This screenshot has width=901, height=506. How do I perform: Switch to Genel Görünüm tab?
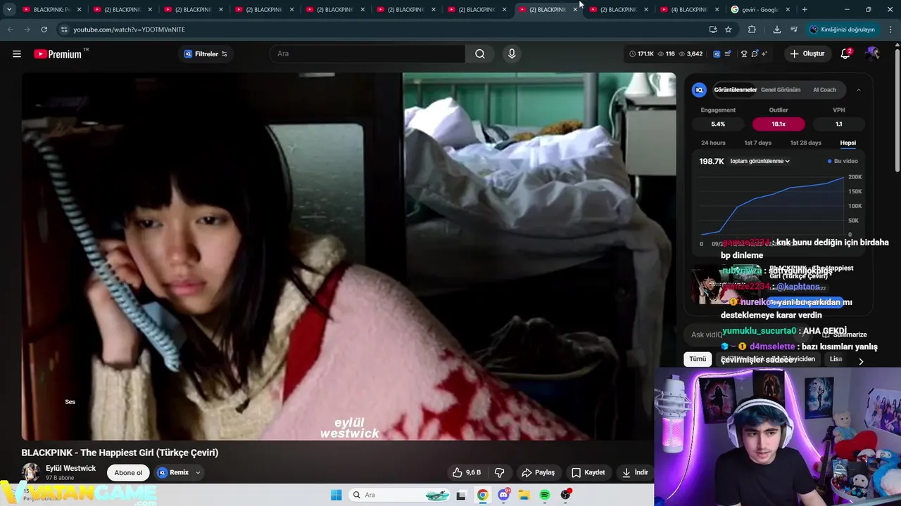(x=781, y=90)
